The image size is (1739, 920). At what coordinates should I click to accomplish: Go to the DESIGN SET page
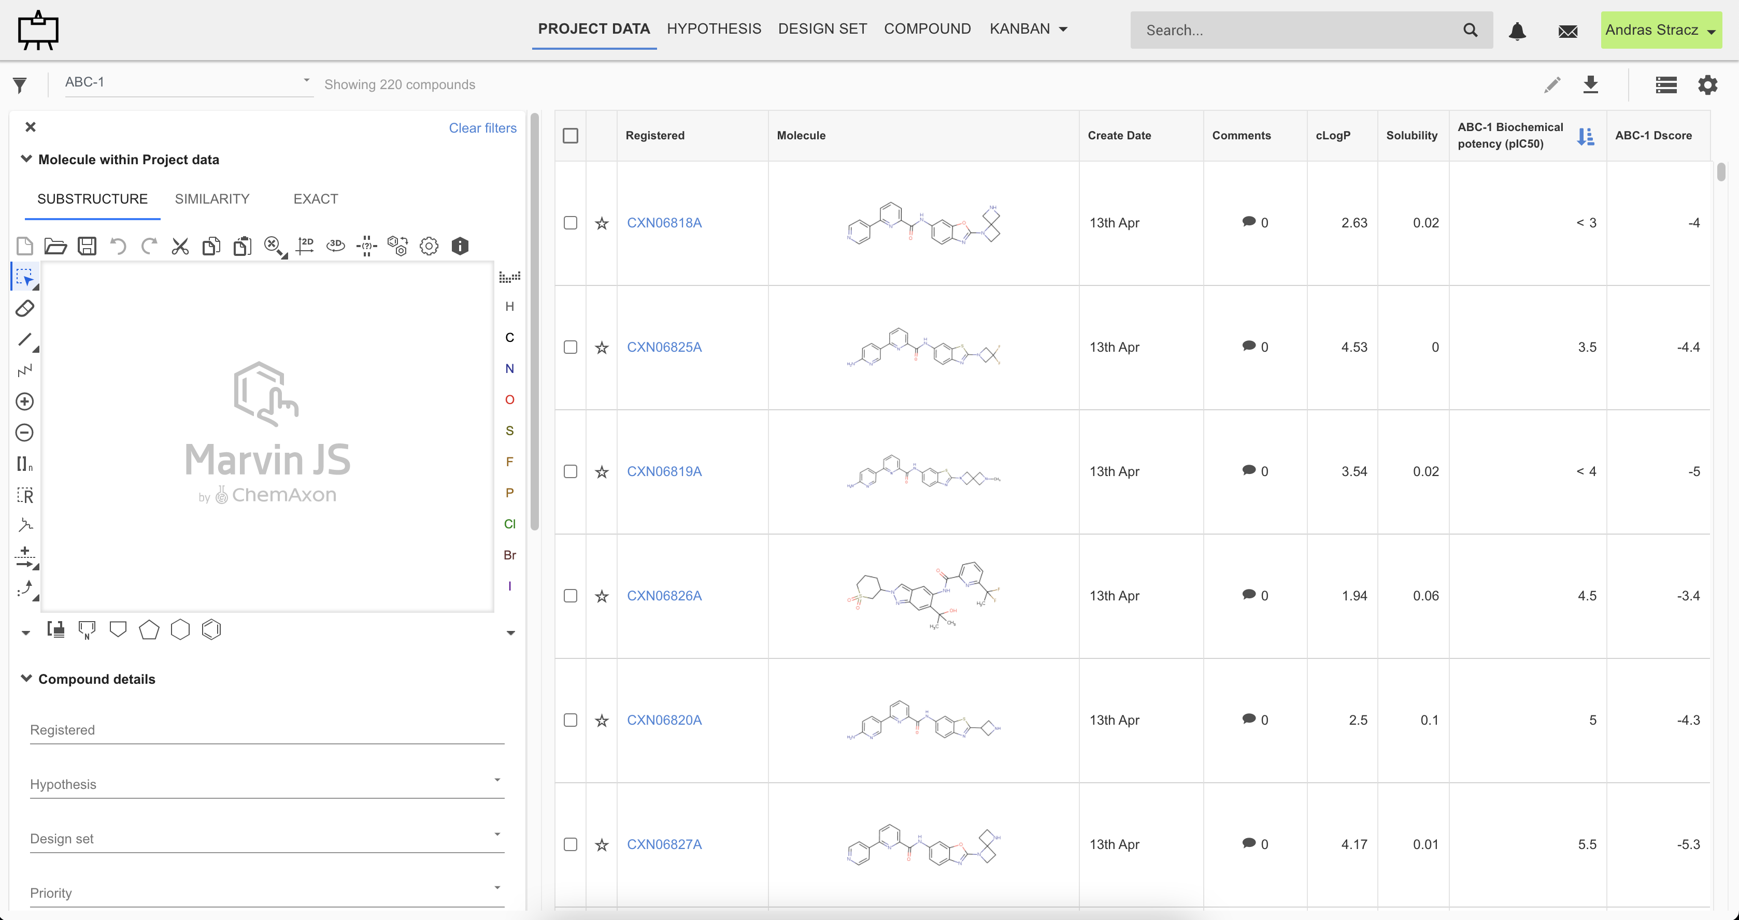(822, 29)
